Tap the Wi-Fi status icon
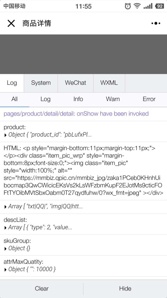Screen dimensions: 167x298 [137, 6]
